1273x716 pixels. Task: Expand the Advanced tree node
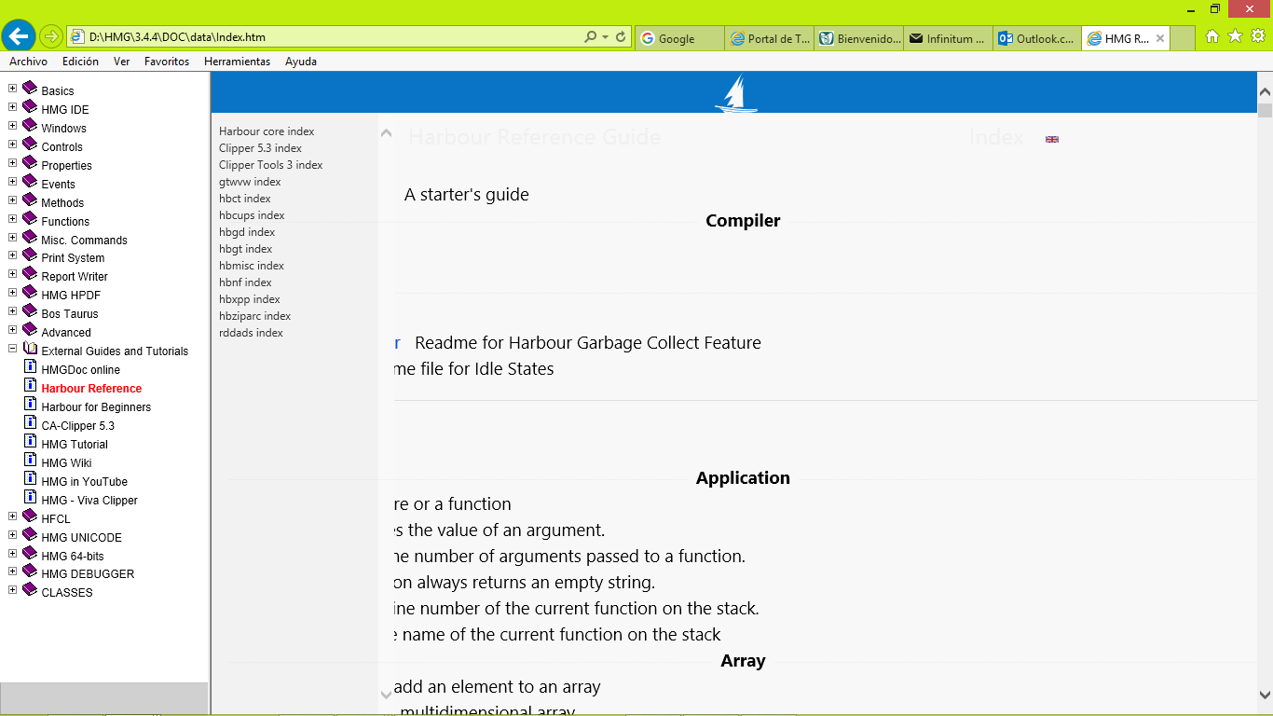(12, 330)
